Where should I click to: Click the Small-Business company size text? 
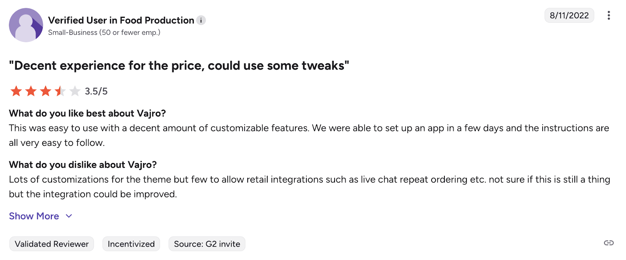point(104,32)
